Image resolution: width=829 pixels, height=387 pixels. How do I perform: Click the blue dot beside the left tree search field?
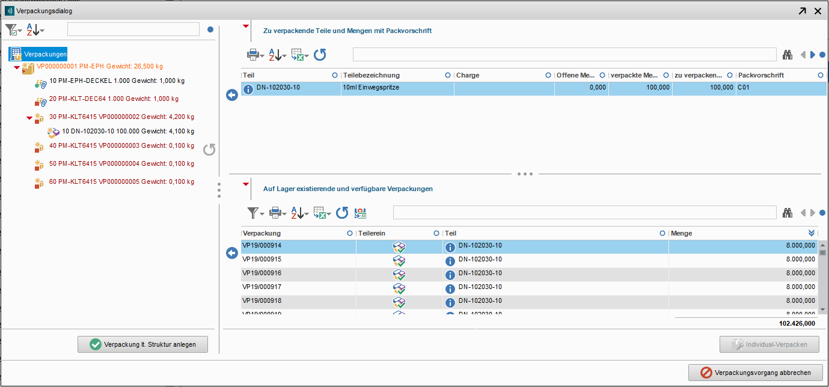(x=210, y=29)
